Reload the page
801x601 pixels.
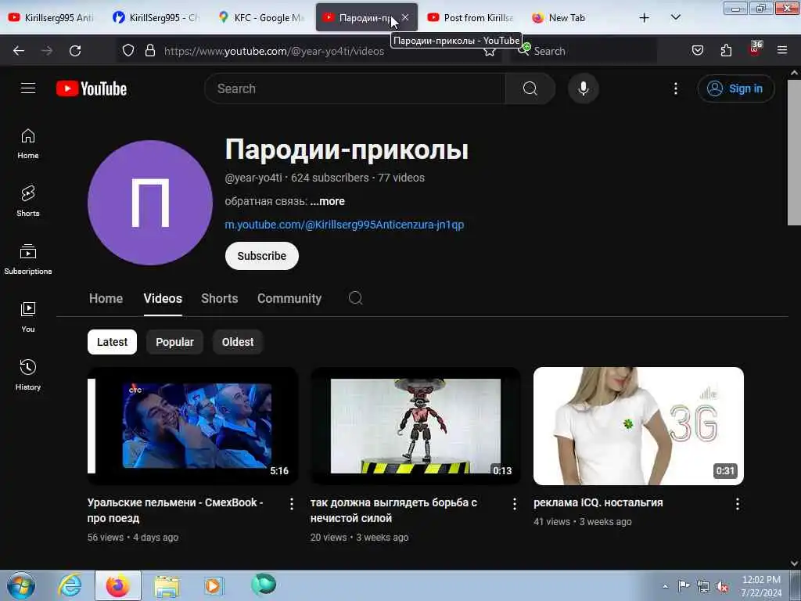(x=75, y=51)
